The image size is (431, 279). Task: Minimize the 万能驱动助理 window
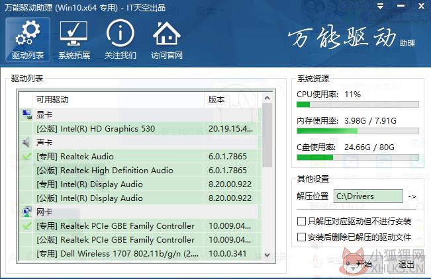pyautogui.click(x=401, y=6)
